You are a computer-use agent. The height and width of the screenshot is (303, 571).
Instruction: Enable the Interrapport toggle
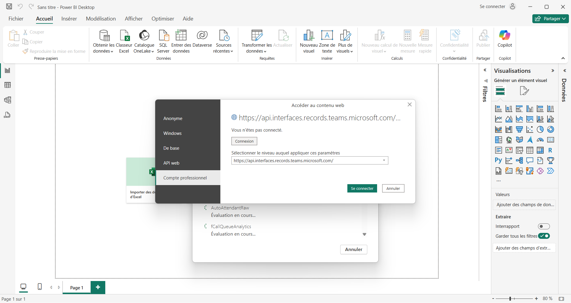[x=544, y=226]
